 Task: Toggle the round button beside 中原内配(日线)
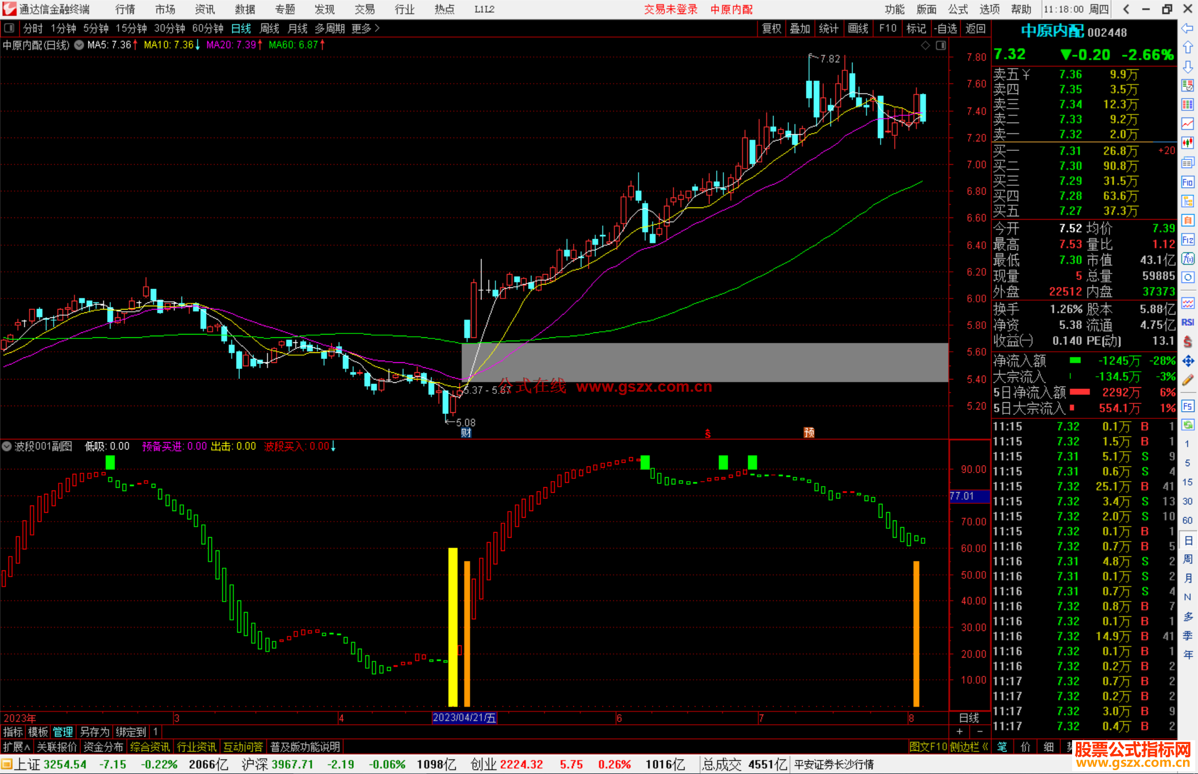click(79, 45)
